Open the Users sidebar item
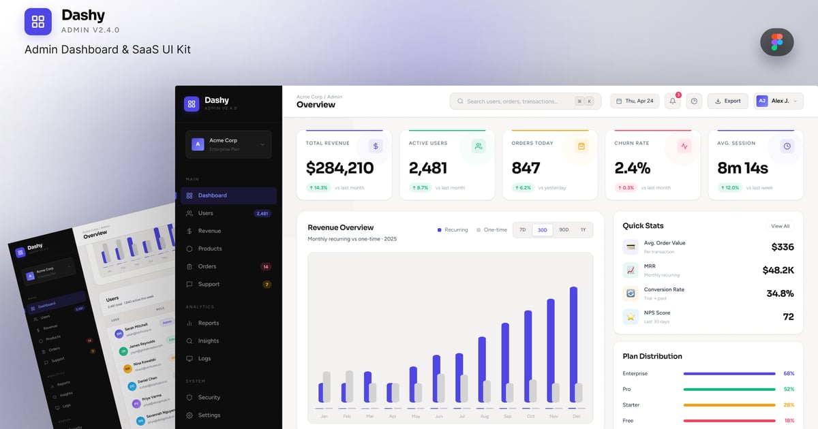This screenshot has width=818, height=429. [x=228, y=213]
